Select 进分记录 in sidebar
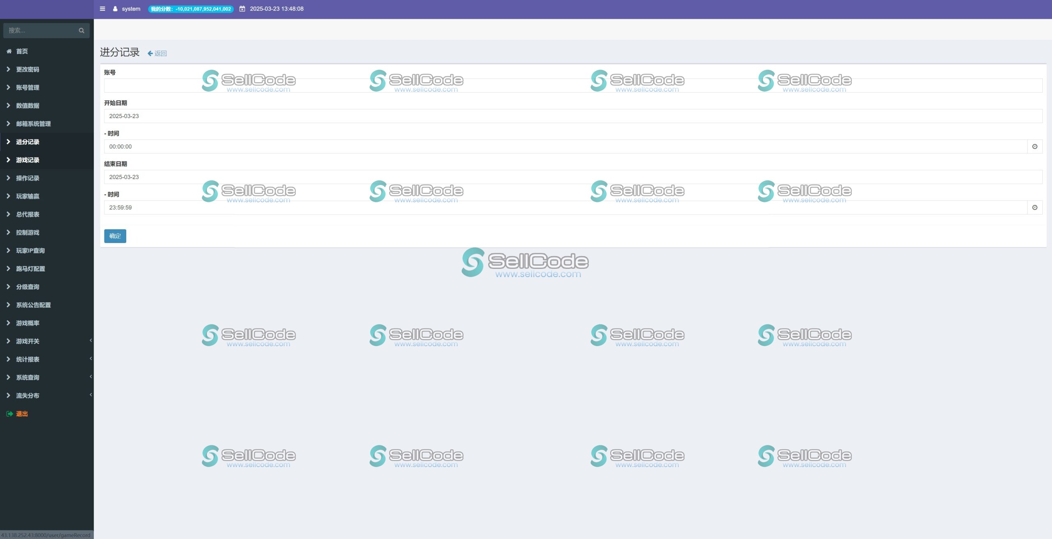This screenshot has width=1052, height=539. click(47, 142)
